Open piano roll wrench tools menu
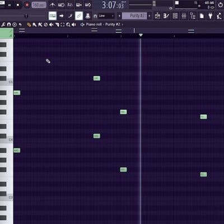 click(3, 25)
